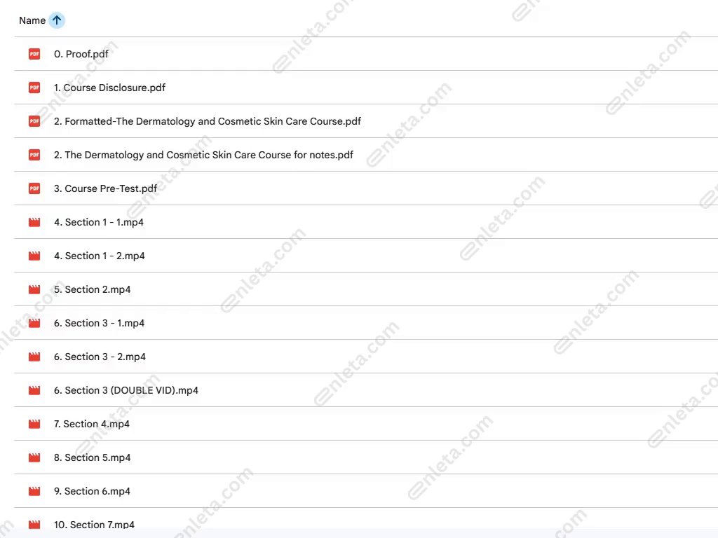Open 9. Section 6.mp4 video
Viewport: 718px width, 538px height.
(x=92, y=491)
